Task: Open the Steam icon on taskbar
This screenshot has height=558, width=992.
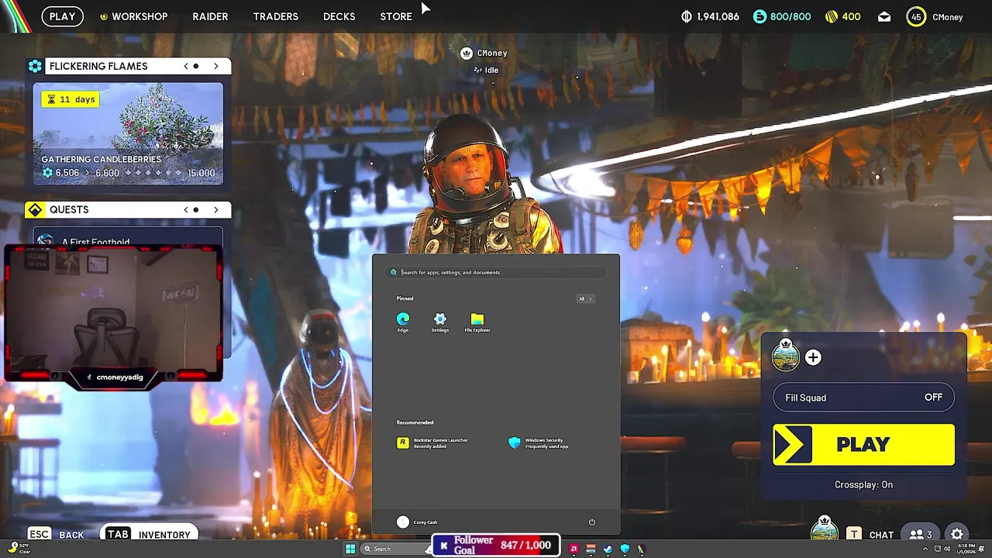Action: point(608,549)
